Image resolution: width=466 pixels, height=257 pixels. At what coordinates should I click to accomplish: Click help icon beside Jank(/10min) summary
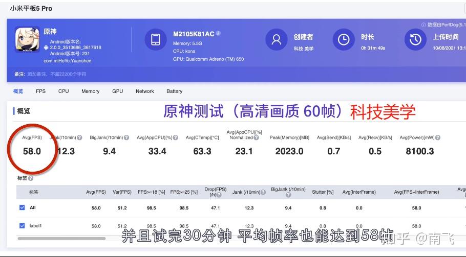(x=80, y=137)
